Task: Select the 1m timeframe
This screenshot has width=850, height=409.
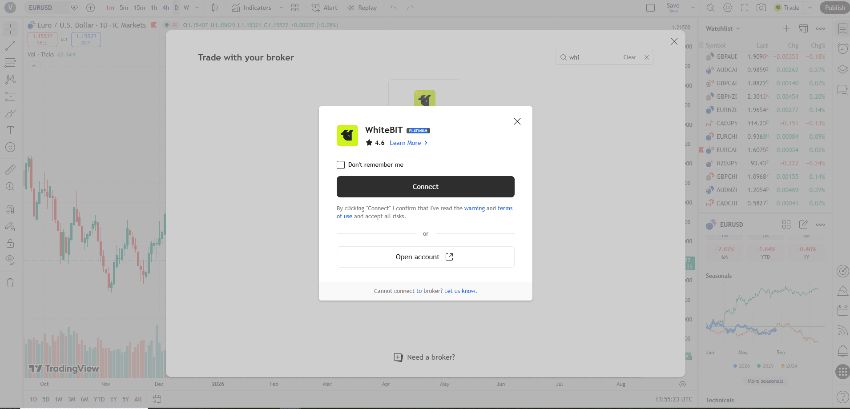Action: 110,8
